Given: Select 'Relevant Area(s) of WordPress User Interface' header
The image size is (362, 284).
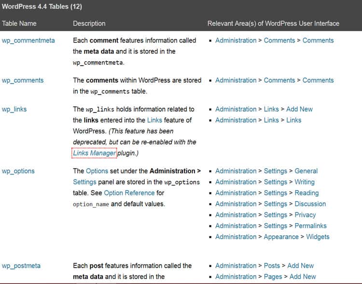Looking at the screenshot, I should [273, 24].
